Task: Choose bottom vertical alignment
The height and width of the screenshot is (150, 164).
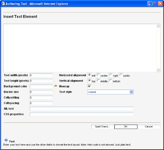Action: pos(110,81)
